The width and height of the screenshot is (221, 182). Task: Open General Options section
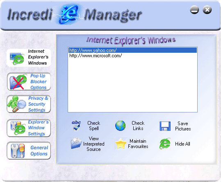tap(29, 151)
